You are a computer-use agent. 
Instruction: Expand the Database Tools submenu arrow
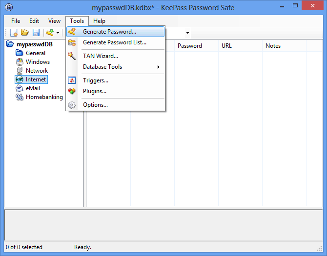[x=159, y=67]
